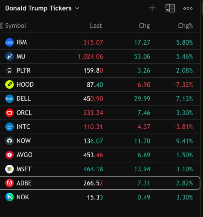203x217 pixels.
Task: Click PLTR percent change 2.08%
Action: click(x=185, y=71)
